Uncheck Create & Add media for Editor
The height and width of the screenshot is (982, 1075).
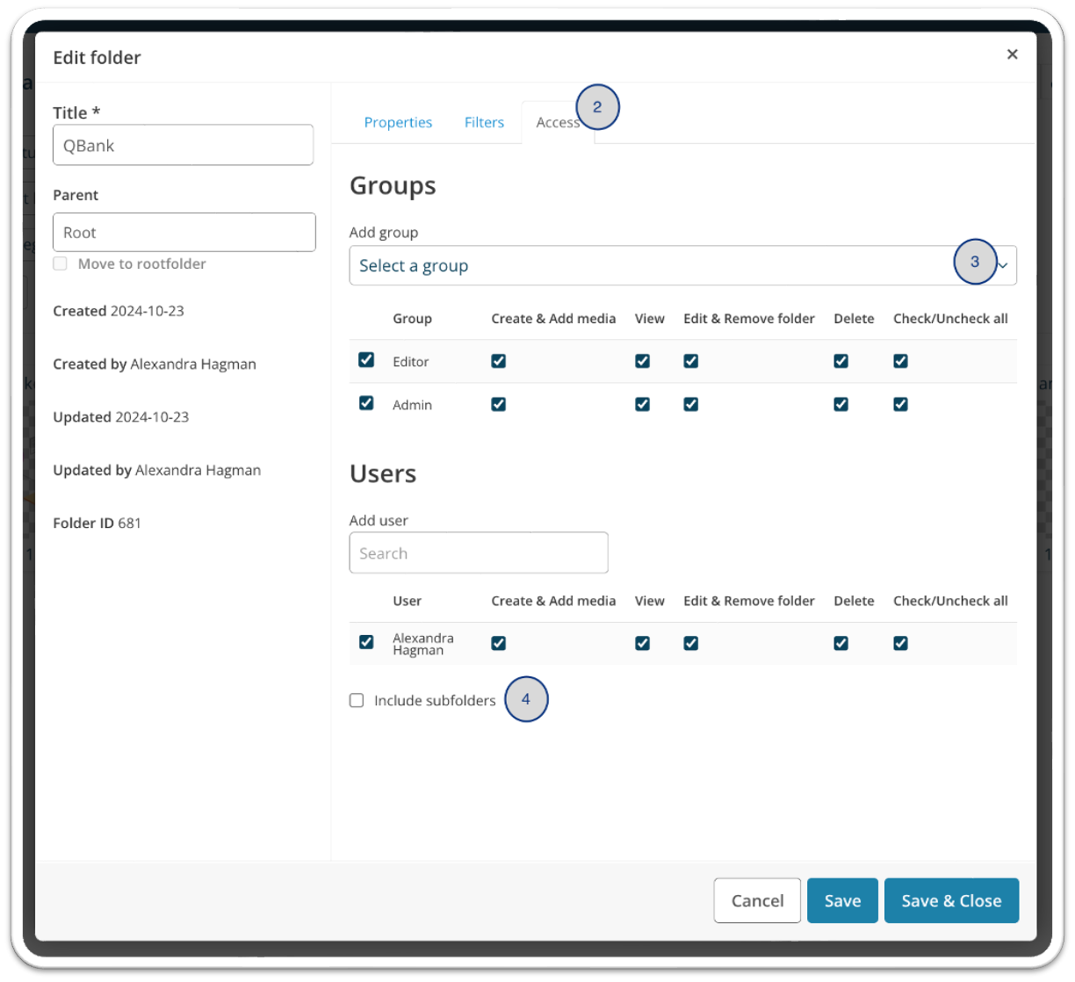[498, 361]
